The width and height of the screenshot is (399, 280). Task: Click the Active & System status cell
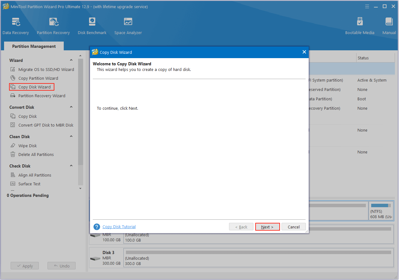tap(372, 80)
